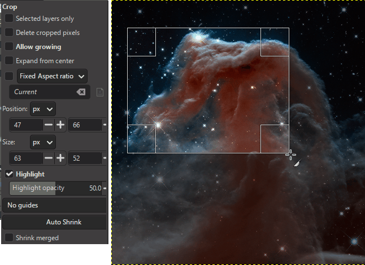Click the bottom-right crop corner handle
This screenshot has height=265, width=365.
pos(275,139)
